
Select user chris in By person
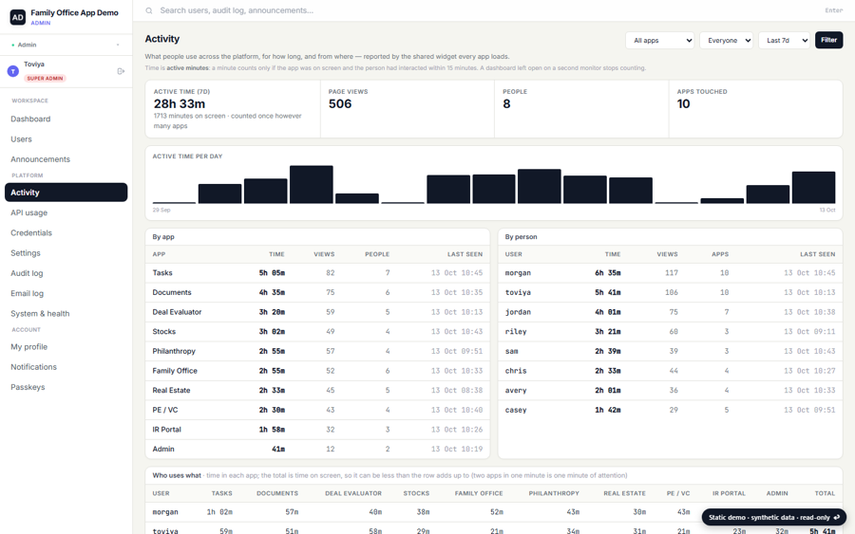pyautogui.click(x=516, y=371)
